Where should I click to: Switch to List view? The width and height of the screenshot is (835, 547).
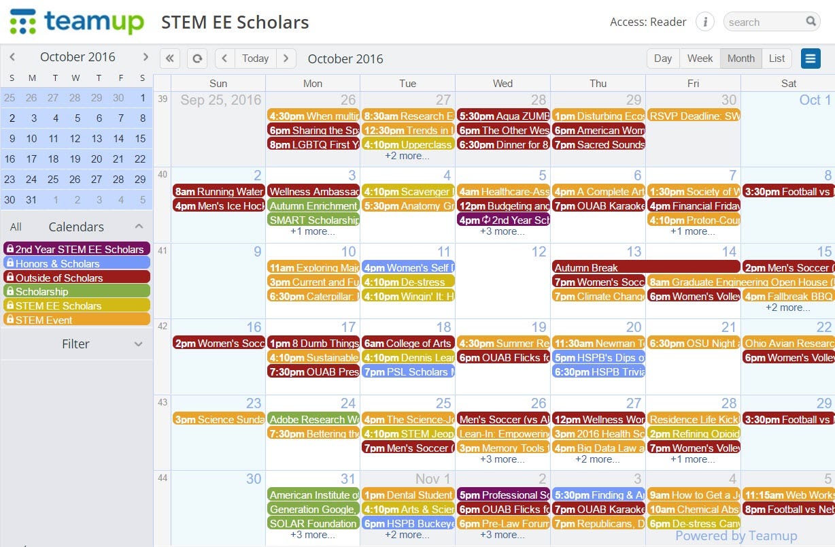point(777,59)
